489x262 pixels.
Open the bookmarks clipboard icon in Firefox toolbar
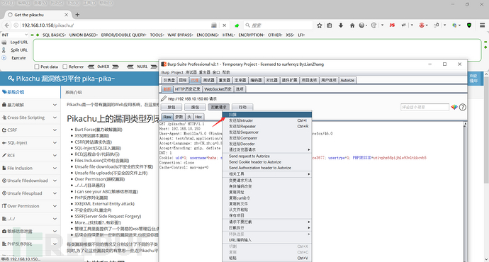[x=330, y=25]
